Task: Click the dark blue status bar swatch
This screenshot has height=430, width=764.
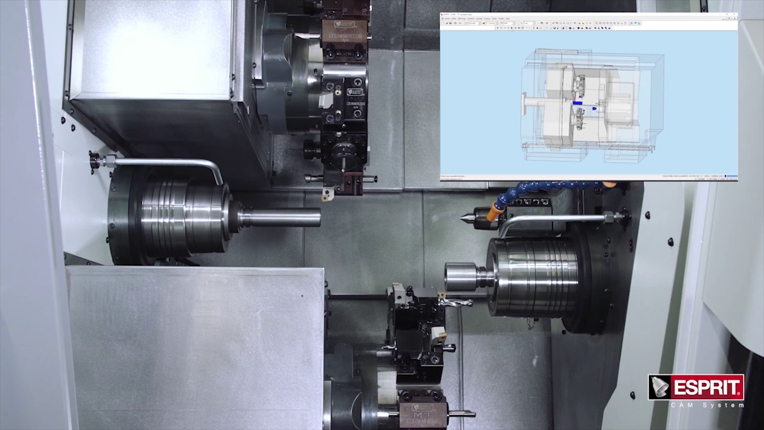Action: pos(725,176)
